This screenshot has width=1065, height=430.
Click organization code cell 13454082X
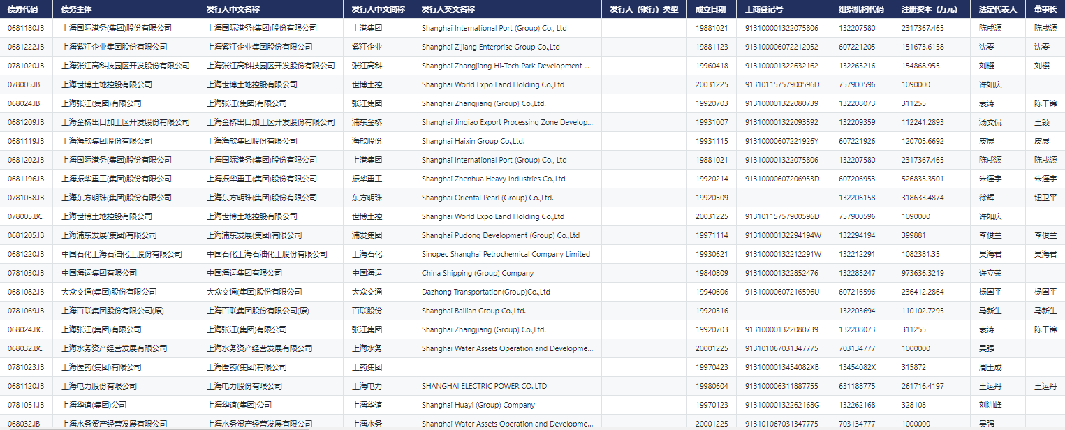(x=861, y=367)
